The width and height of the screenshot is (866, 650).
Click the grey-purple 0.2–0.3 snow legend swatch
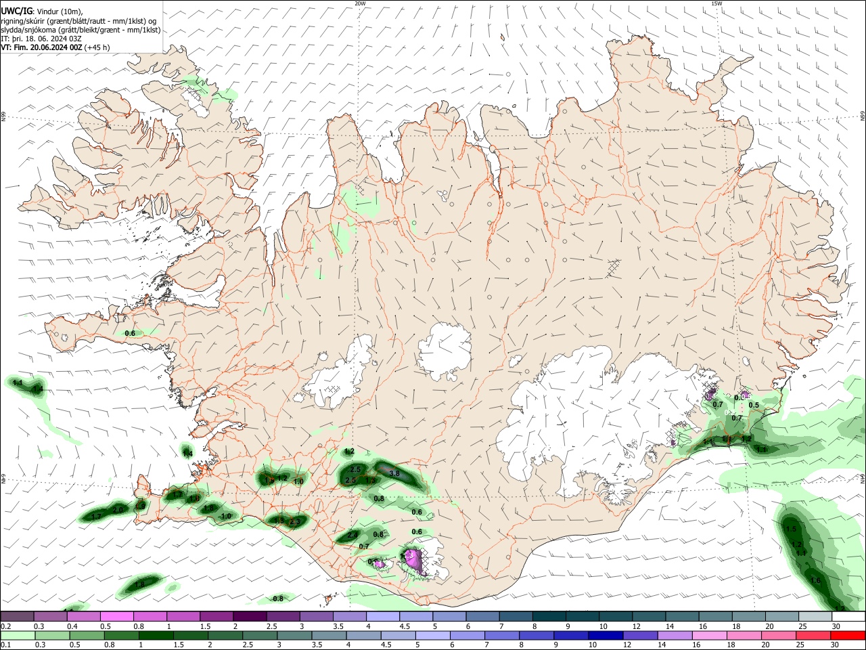tap(18, 617)
